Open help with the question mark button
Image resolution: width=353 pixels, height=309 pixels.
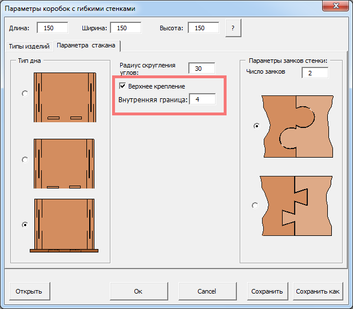(x=233, y=28)
